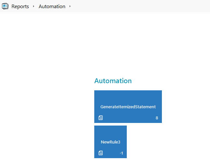Open the Reports breadcrumb item
This screenshot has height=165, width=210.
click(20, 7)
